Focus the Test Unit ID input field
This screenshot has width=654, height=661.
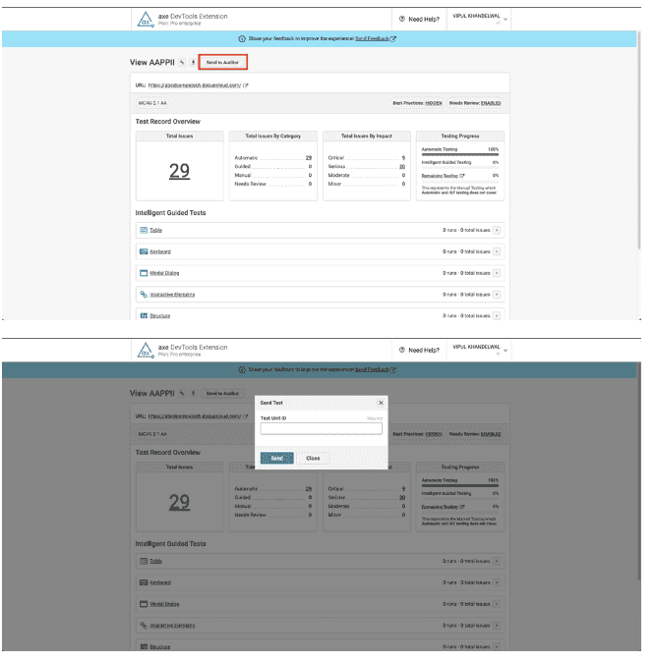pyautogui.click(x=321, y=428)
